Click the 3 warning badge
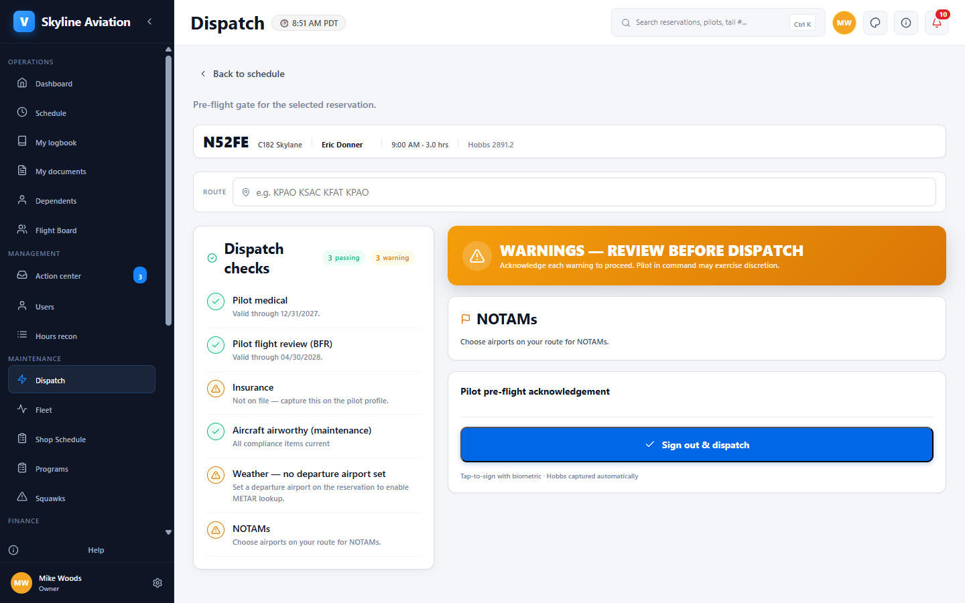The width and height of the screenshot is (965, 603). [393, 258]
